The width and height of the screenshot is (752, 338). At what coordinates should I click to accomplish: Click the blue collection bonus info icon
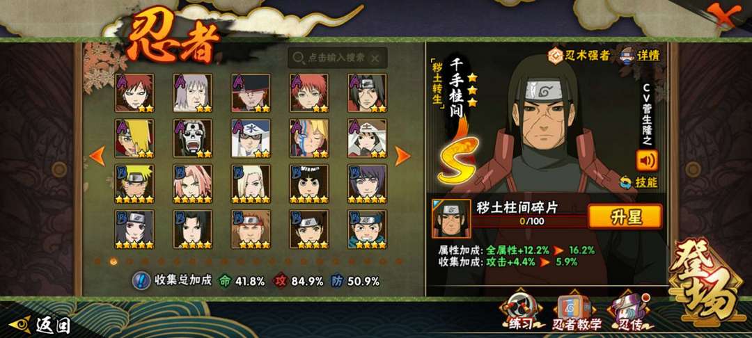[x=140, y=280]
